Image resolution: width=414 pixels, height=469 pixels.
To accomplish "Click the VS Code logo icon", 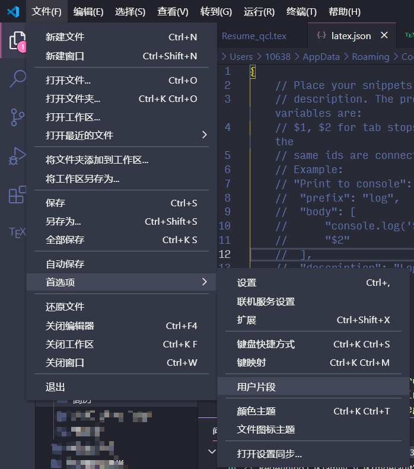I will pyautogui.click(x=13, y=12).
